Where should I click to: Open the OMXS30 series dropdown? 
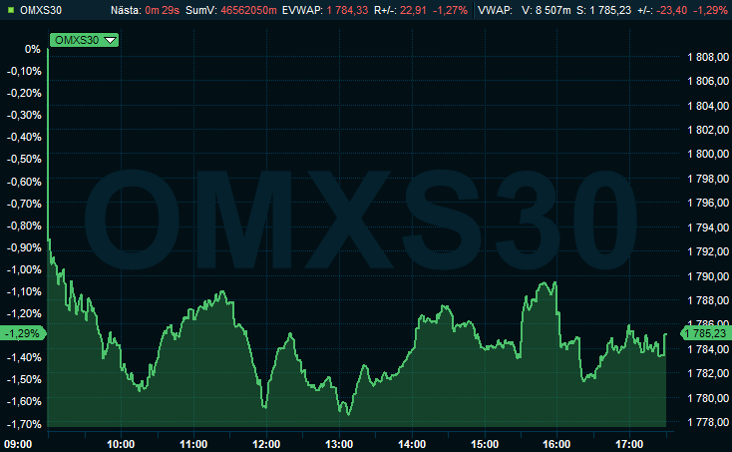tap(84, 40)
